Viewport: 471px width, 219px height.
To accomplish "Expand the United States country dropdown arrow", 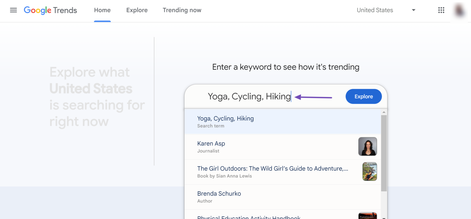I will 413,10.
